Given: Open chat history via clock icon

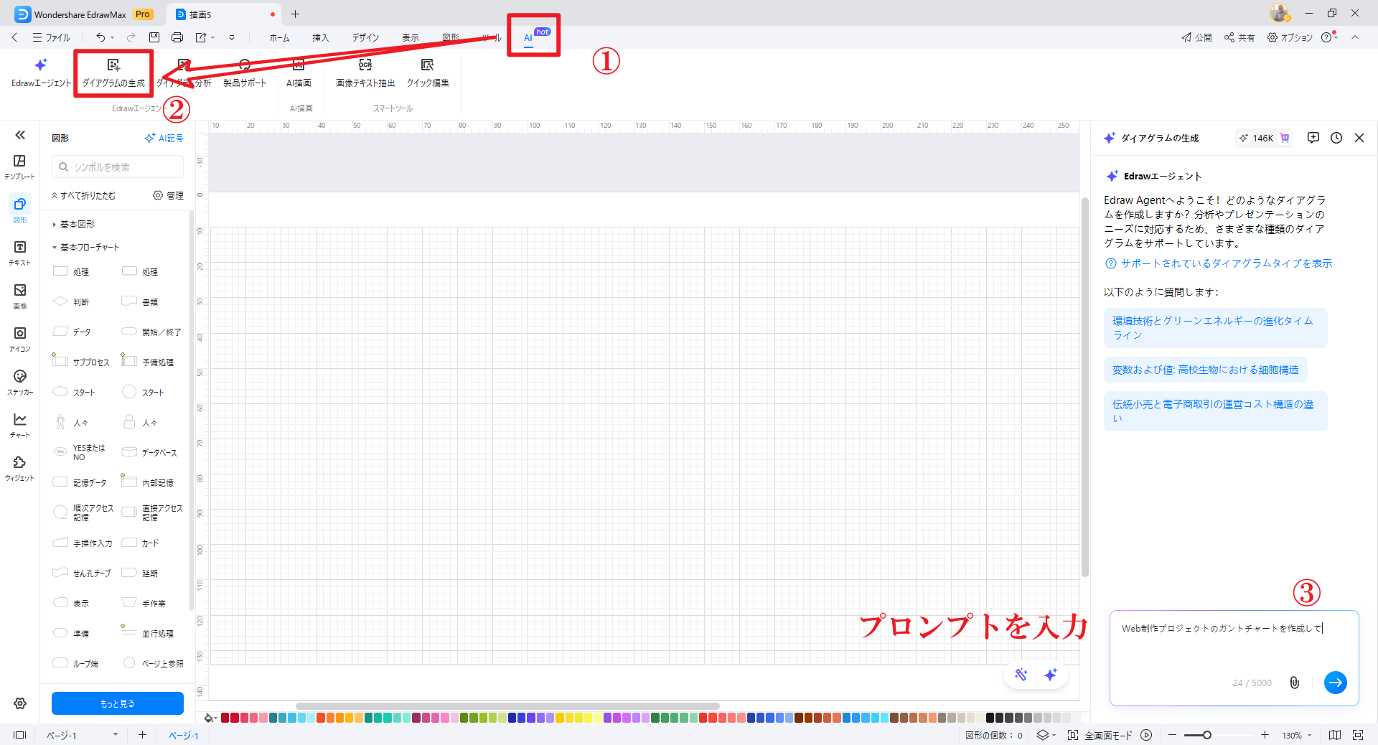Looking at the screenshot, I should 1336,137.
